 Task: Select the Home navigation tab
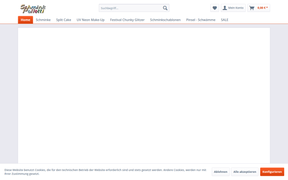pos(25,20)
